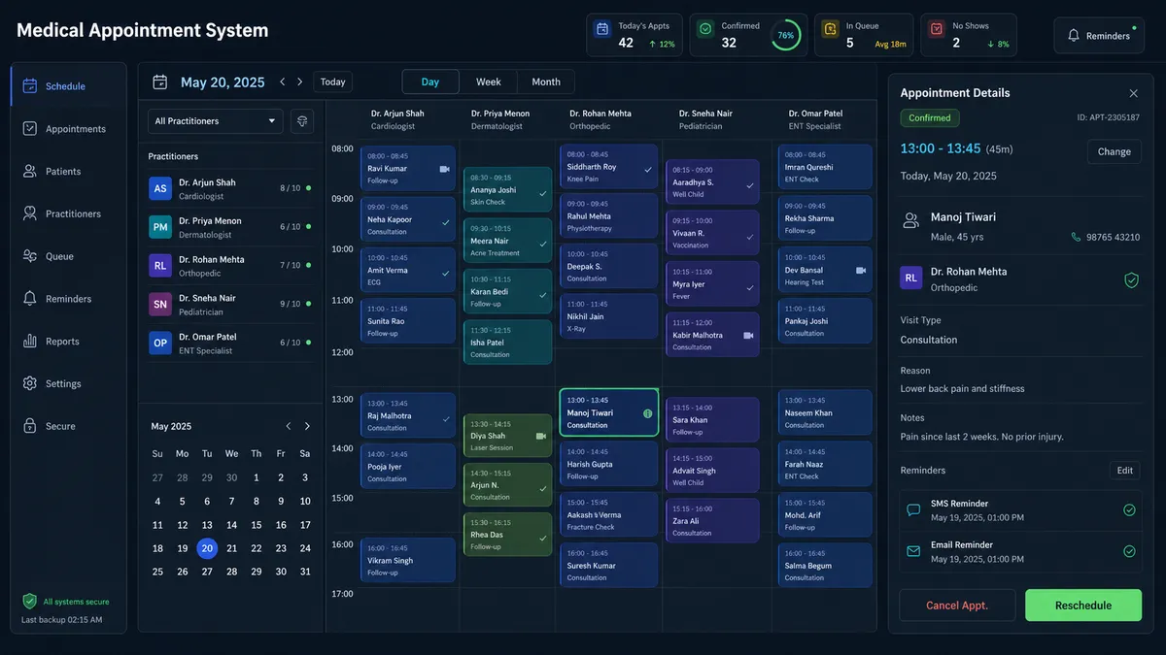Open Queue in the sidebar
This screenshot has height=655, width=1166.
(x=68, y=256)
